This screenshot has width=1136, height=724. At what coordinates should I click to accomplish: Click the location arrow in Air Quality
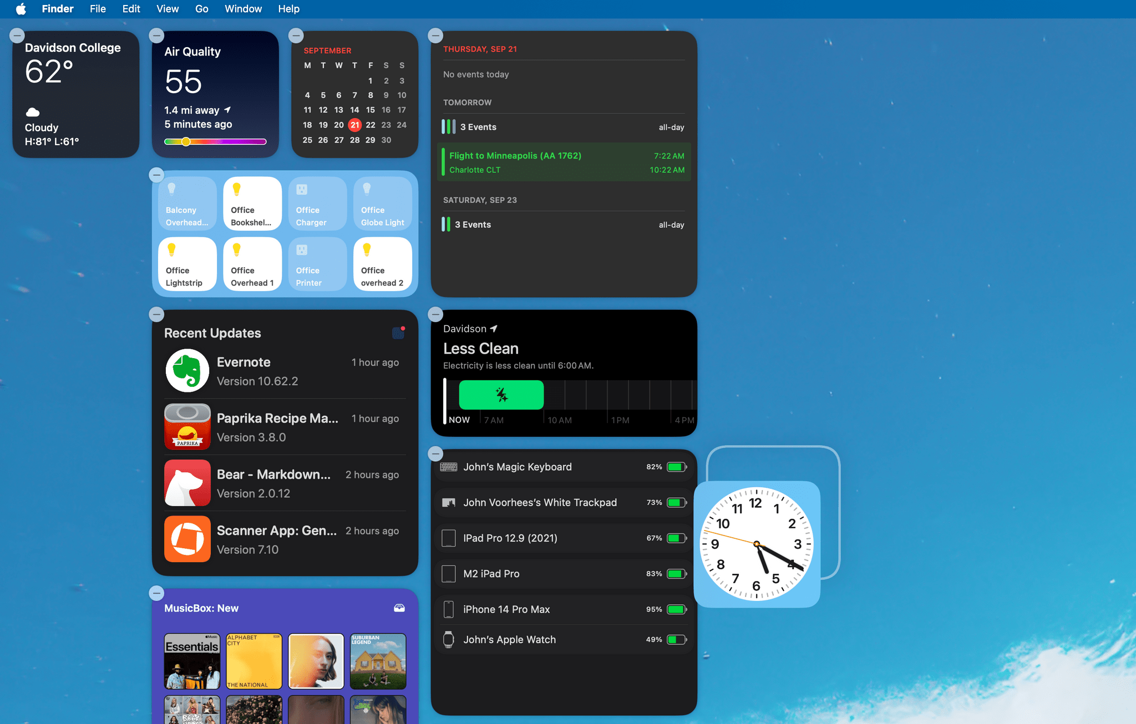tap(227, 110)
